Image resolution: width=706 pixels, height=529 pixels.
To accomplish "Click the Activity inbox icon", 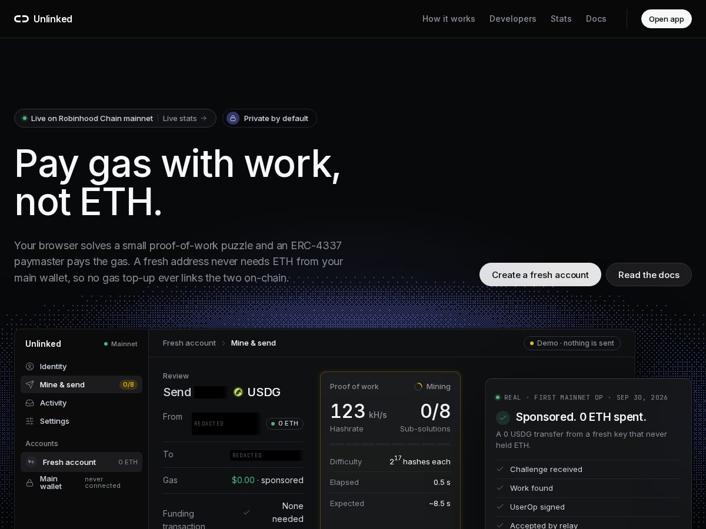I will pyautogui.click(x=29, y=403).
